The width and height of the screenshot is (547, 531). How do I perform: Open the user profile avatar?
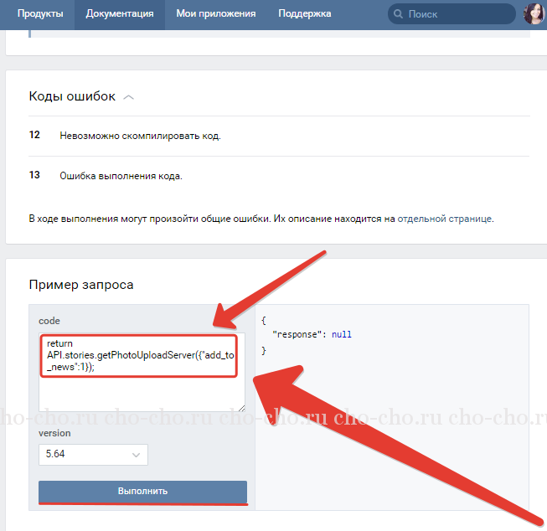click(x=534, y=14)
